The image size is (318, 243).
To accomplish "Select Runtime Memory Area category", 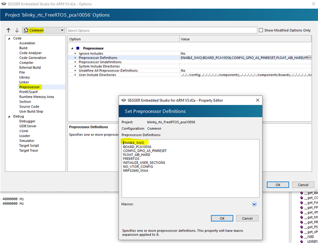I will coord(37,97).
